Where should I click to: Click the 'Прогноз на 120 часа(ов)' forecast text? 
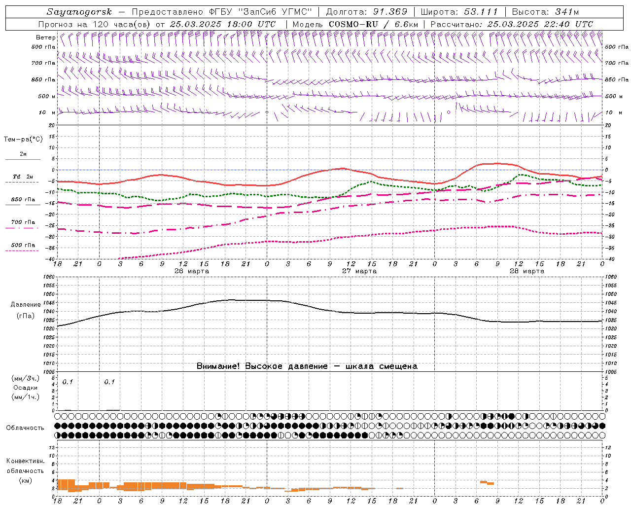point(95,24)
